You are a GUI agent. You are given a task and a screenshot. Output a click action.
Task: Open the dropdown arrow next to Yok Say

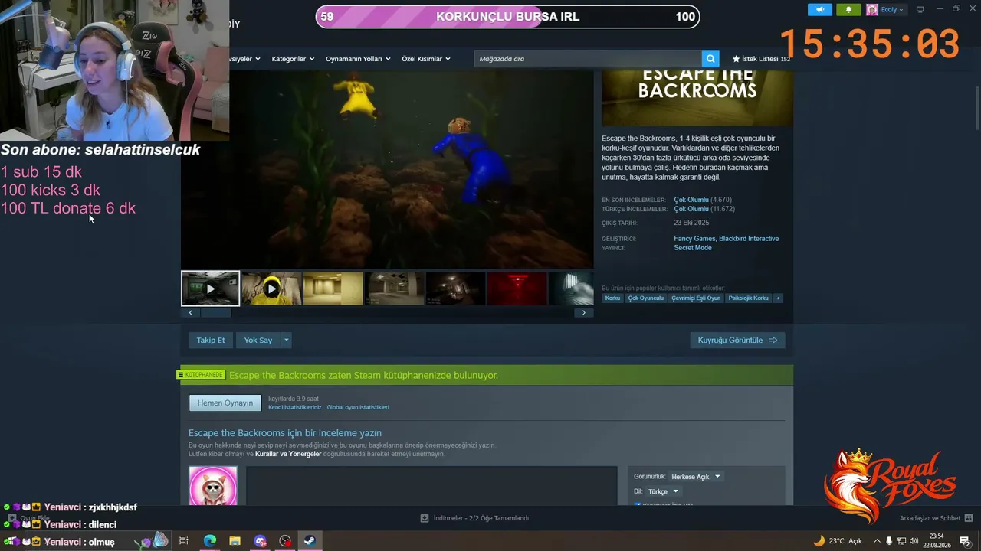click(x=287, y=340)
